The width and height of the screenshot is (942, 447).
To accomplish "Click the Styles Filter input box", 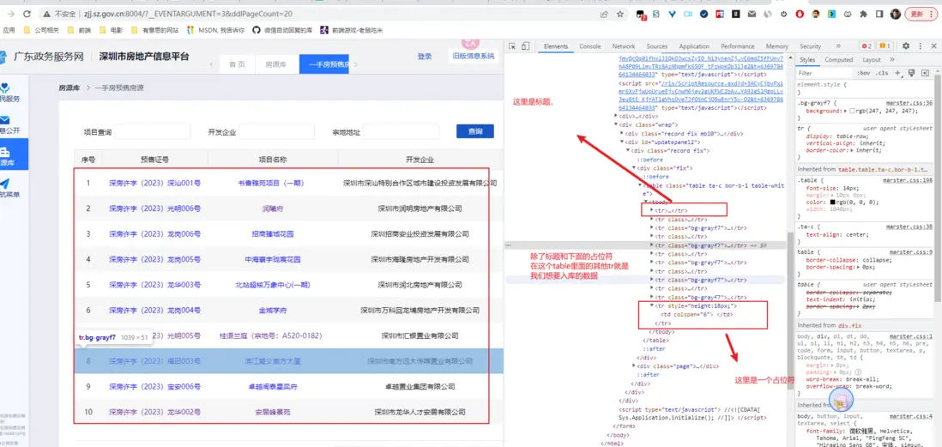I will (x=824, y=73).
